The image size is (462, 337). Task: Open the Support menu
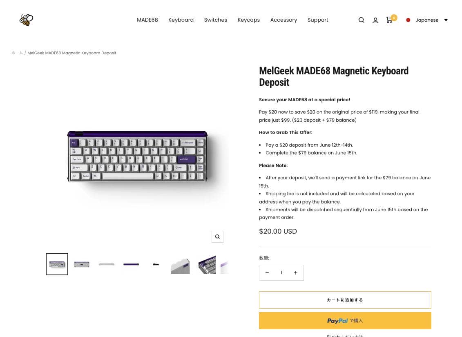pyautogui.click(x=318, y=20)
